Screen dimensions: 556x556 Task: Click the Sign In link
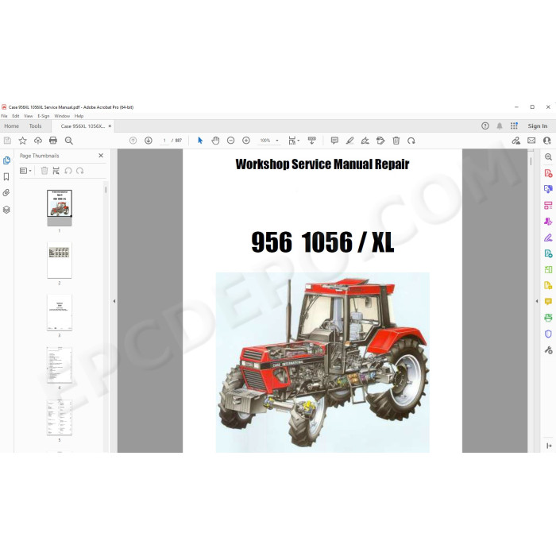(538, 126)
